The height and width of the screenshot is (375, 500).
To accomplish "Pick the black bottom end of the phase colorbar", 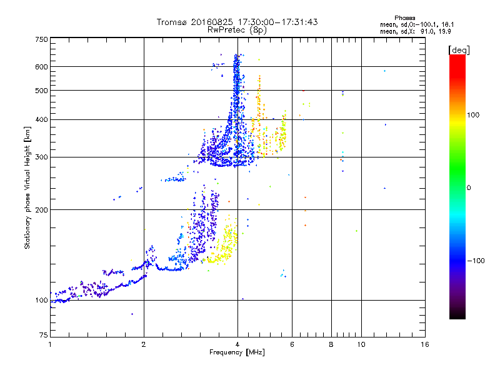I will tap(457, 315).
